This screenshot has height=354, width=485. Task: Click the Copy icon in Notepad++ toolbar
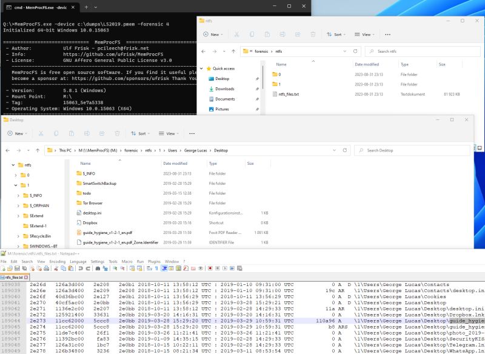64,272
